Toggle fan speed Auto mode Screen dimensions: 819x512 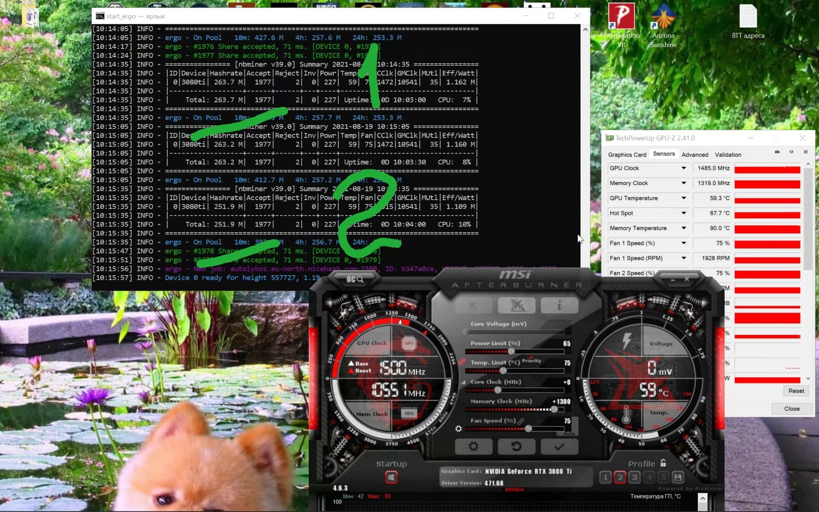(569, 433)
